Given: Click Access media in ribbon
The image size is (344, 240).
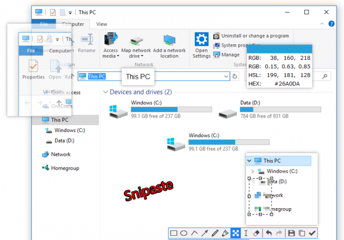Looking at the screenshot, I should coord(111,46).
